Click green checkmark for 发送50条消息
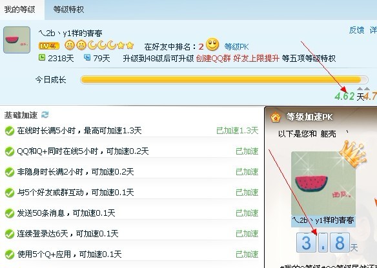This screenshot has height=268, width=377. click(10, 213)
